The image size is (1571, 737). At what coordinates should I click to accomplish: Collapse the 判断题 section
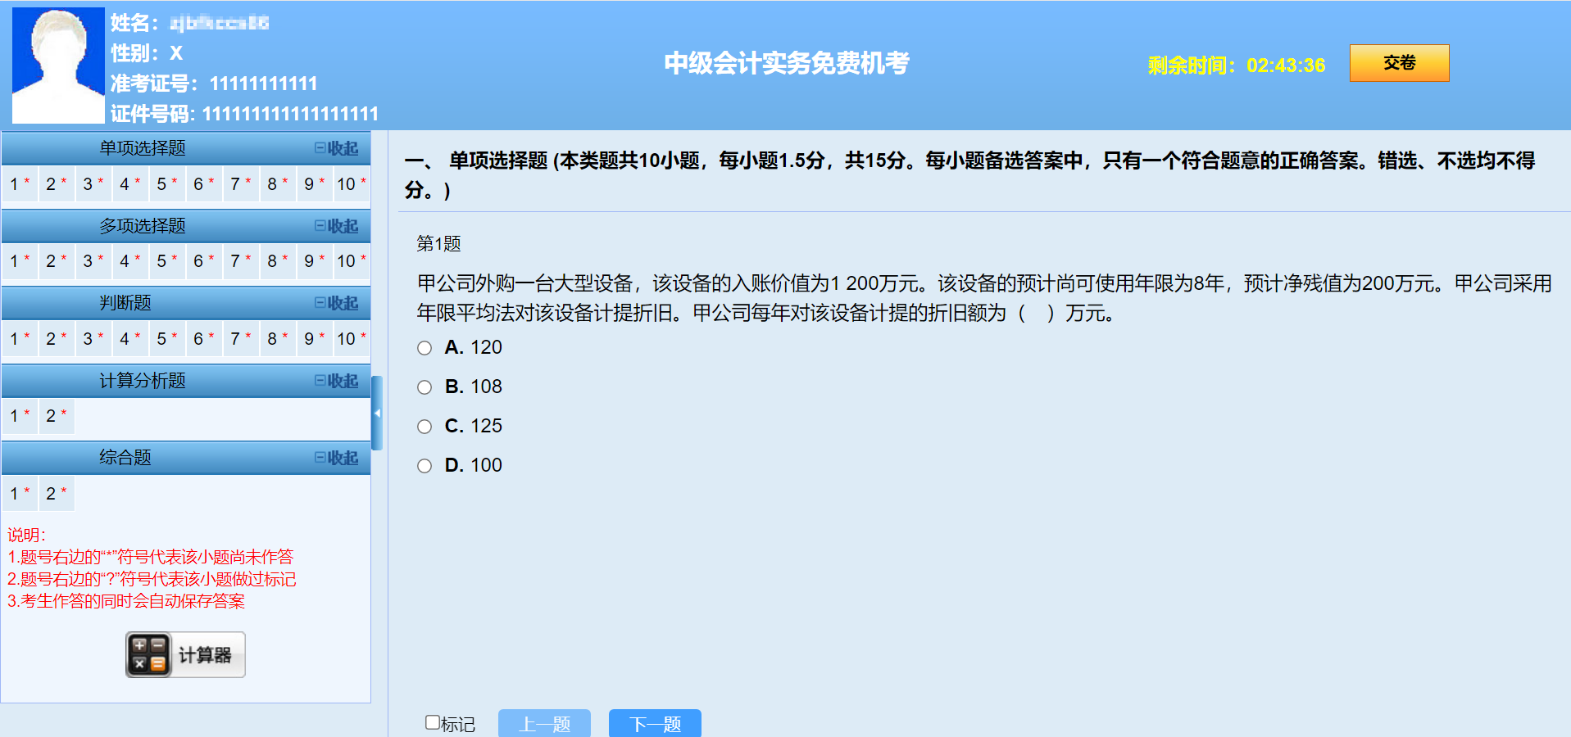point(338,303)
